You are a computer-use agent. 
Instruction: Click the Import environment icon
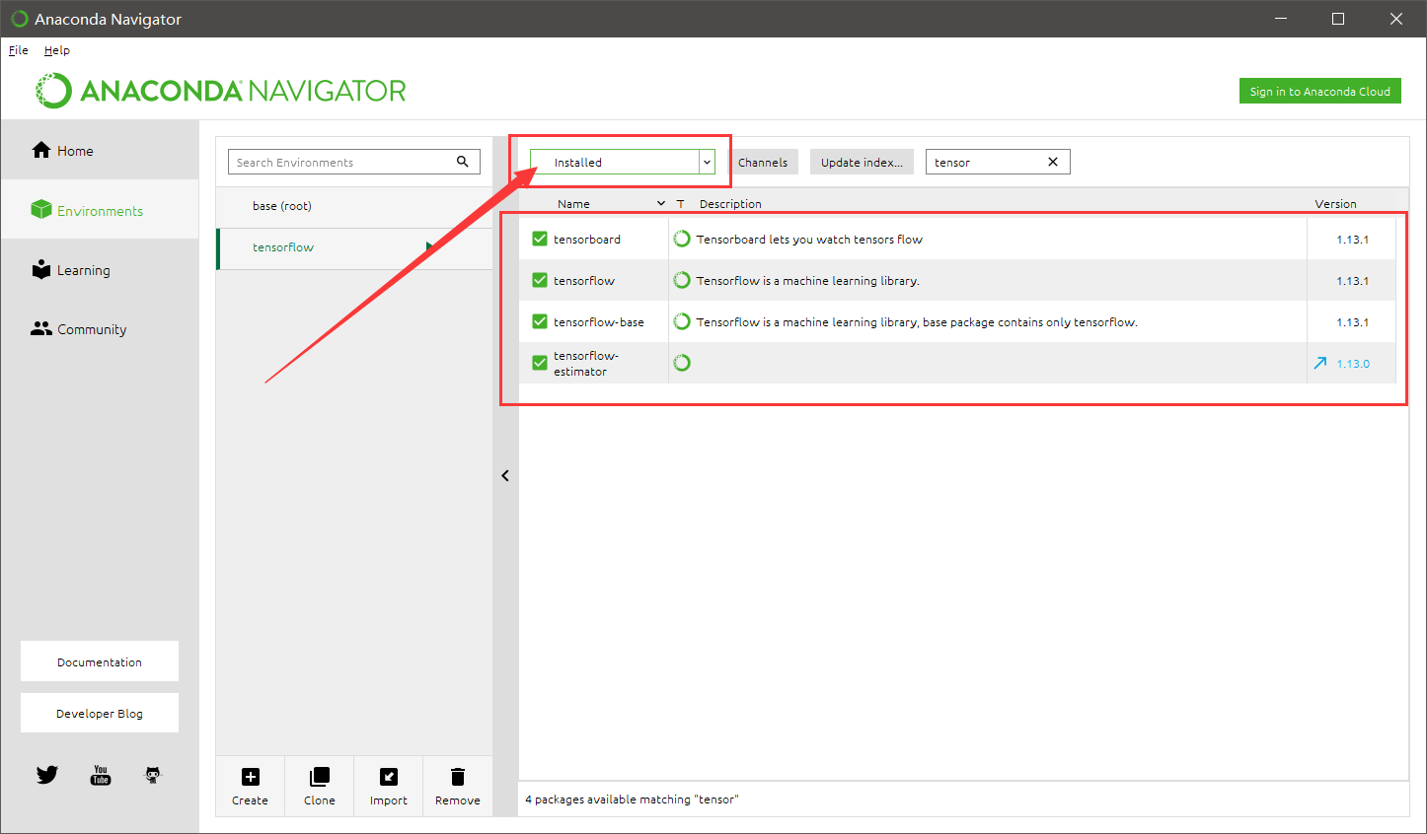coord(388,777)
